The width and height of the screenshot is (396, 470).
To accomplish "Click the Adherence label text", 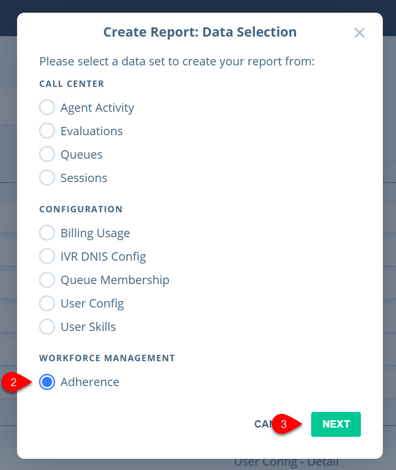I will click(x=90, y=382).
